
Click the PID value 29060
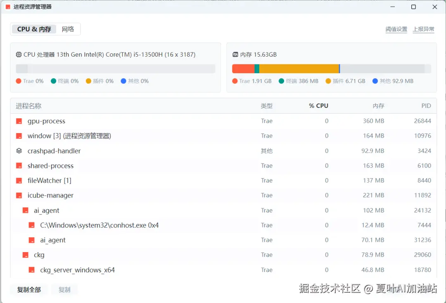[x=422, y=255]
